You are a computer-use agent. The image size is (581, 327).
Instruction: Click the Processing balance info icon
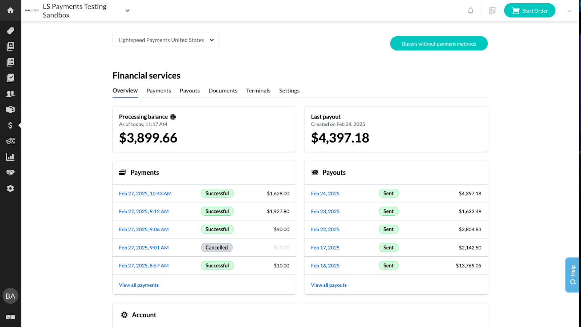coord(173,117)
